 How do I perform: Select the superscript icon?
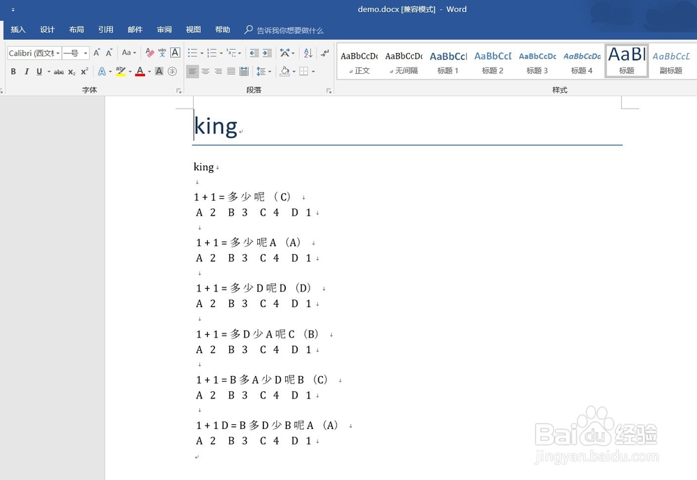point(84,71)
